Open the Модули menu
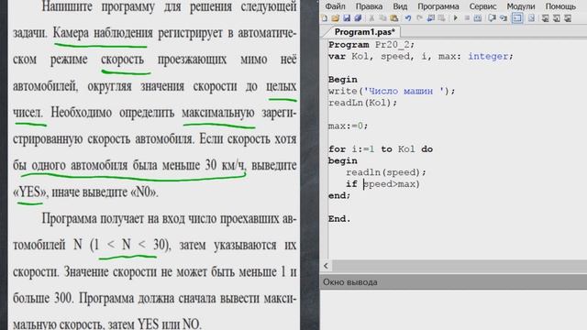 521,6
